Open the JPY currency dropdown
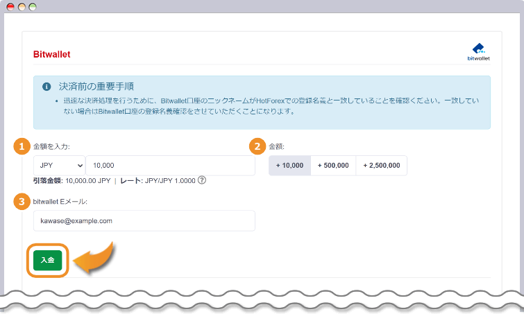 pos(60,166)
